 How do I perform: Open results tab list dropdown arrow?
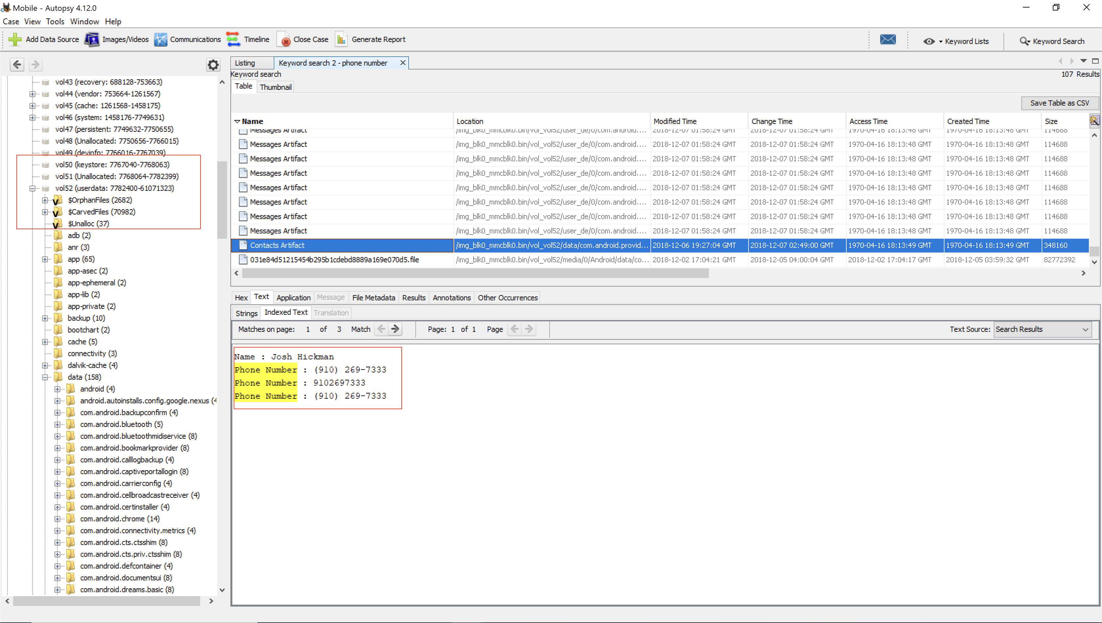point(1084,61)
